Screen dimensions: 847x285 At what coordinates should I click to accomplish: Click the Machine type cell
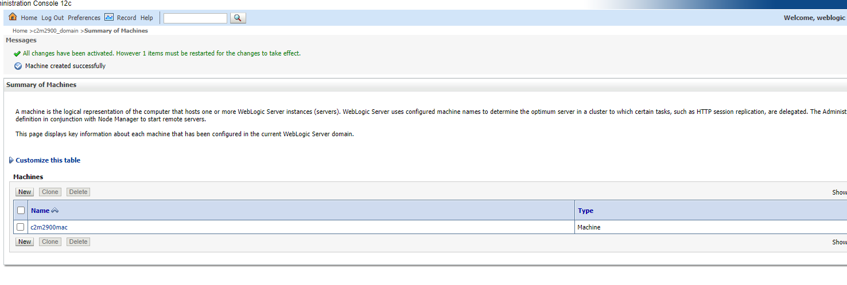coord(589,227)
